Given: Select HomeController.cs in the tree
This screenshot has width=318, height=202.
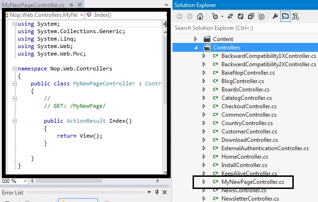Looking at the screenshot, I should [244, 157].
